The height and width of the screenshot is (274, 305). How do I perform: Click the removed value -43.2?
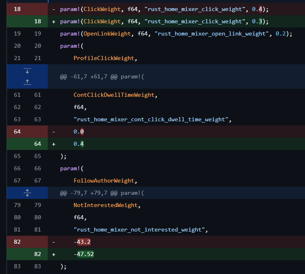(x=82, y=242)
